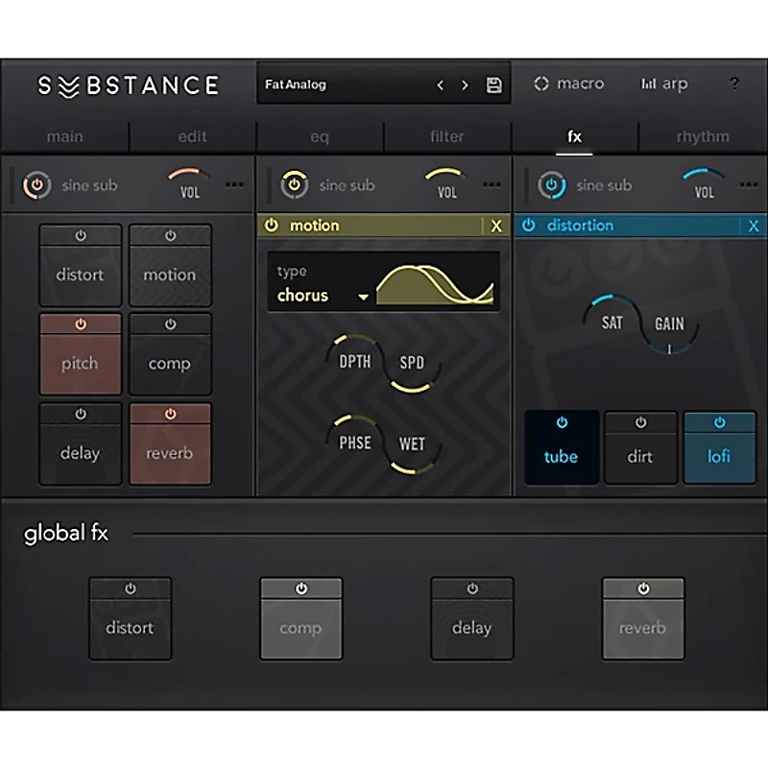Click the help question mark icon

(x=734, y=84)
